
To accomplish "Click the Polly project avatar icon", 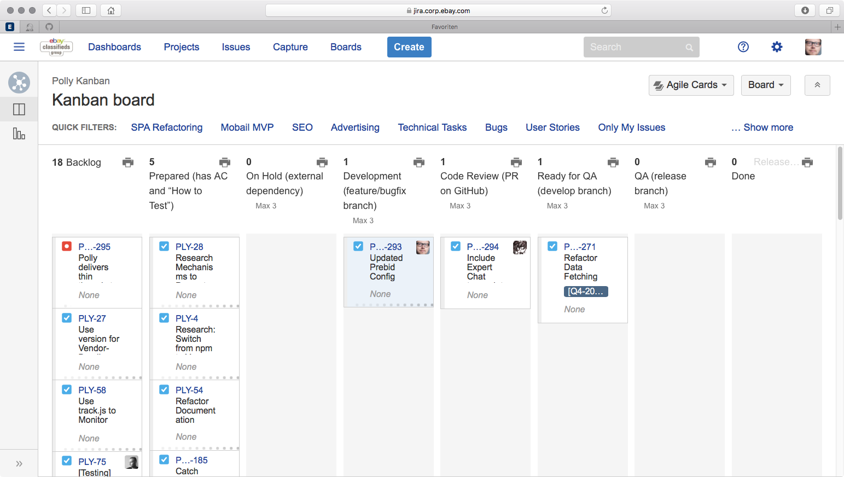I will (x=19, y=83).
